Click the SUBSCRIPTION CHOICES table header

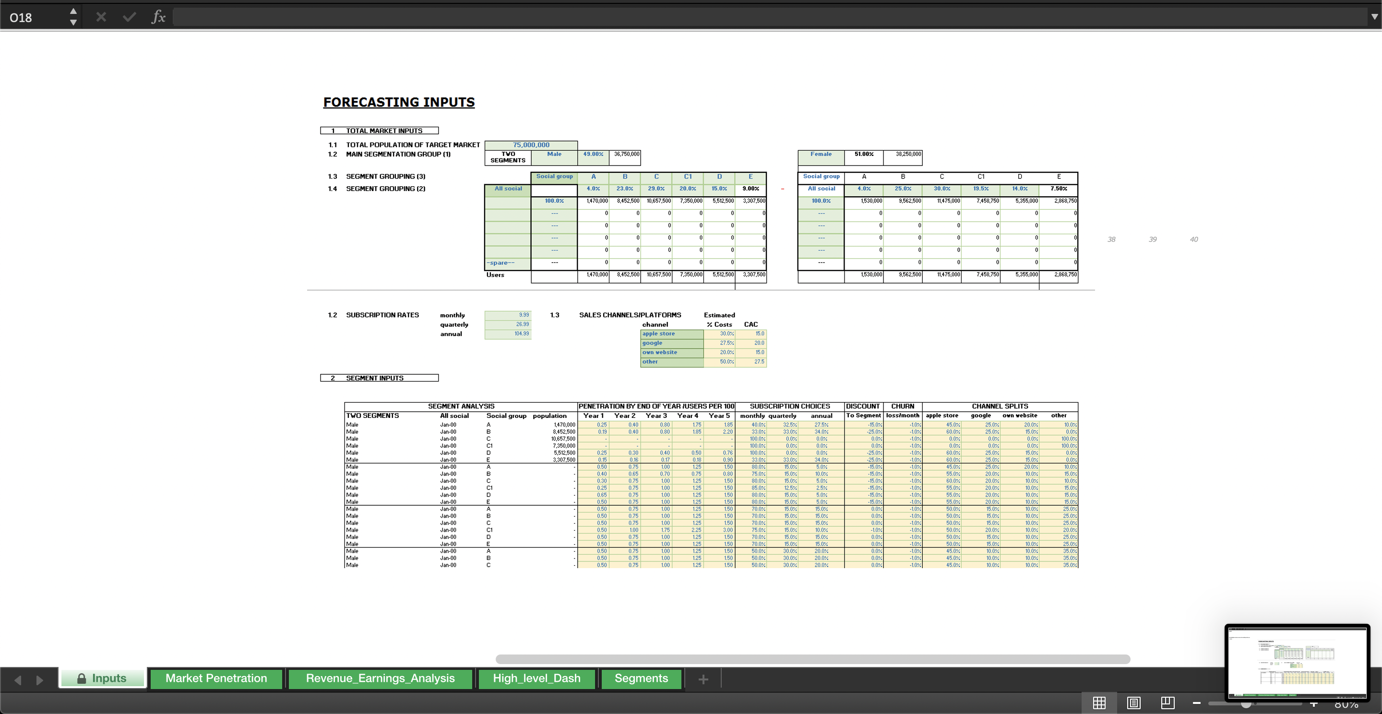tap(790, 406)
